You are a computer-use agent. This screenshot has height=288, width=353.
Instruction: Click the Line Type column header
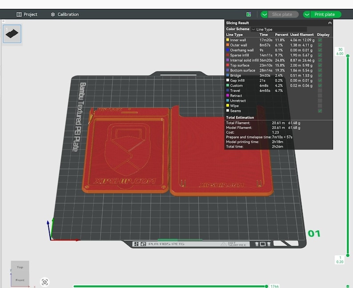(234, 35)
